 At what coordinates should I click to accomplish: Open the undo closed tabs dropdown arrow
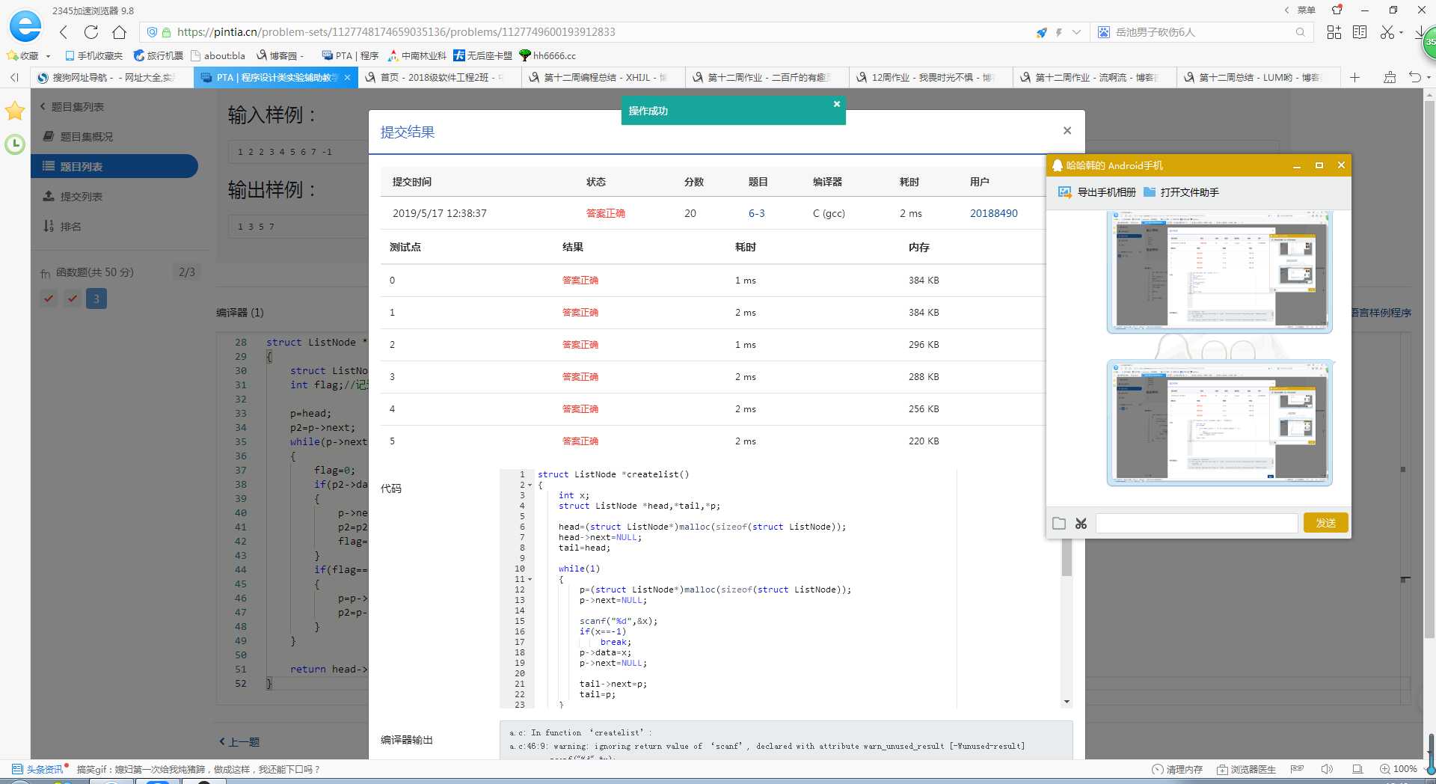click(1429, 77)
